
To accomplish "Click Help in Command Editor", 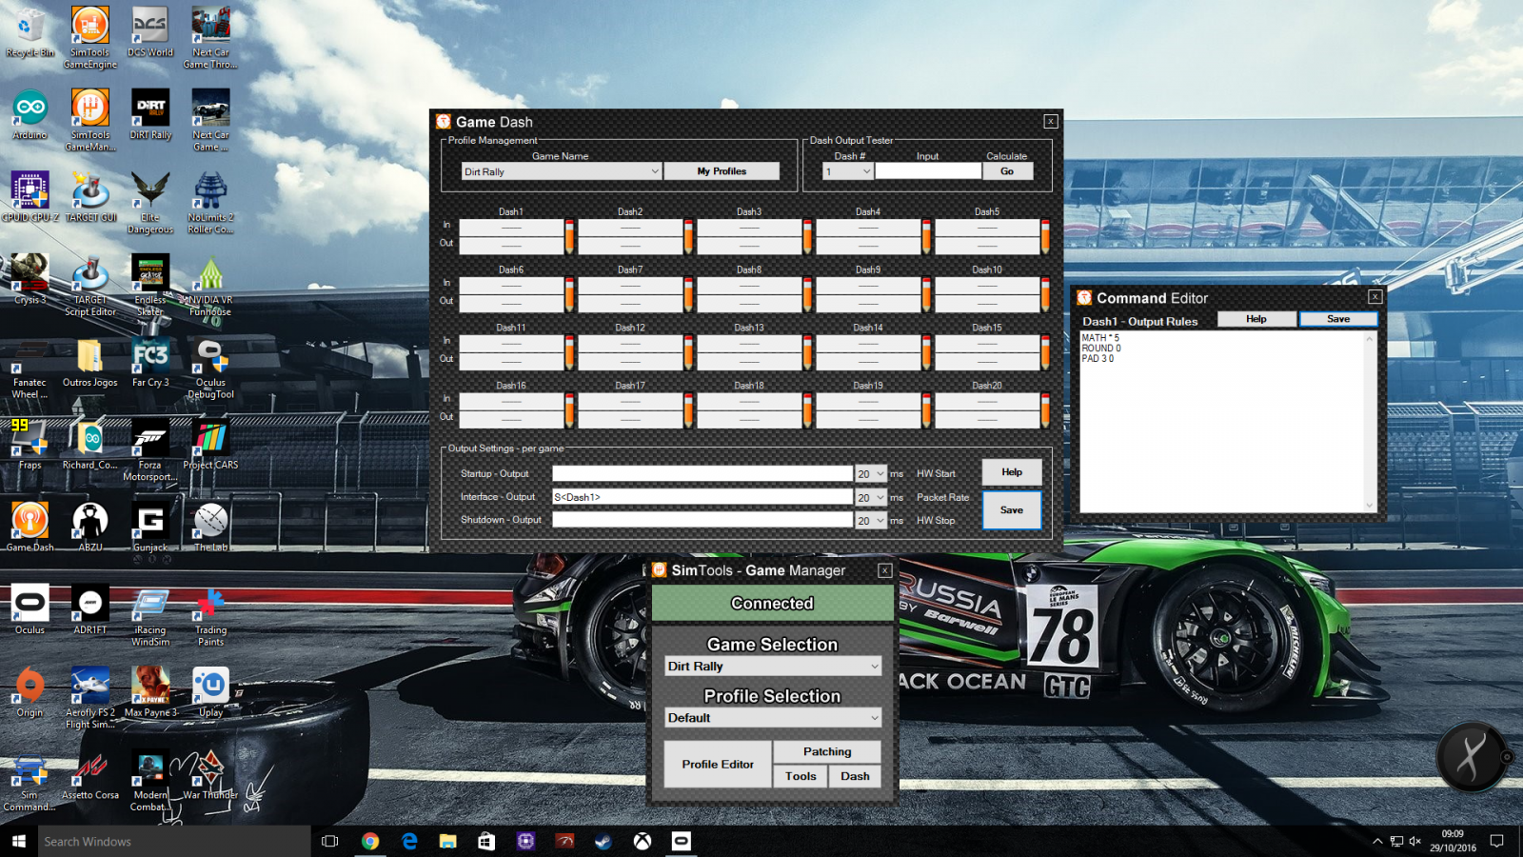I will point(1256,319).
